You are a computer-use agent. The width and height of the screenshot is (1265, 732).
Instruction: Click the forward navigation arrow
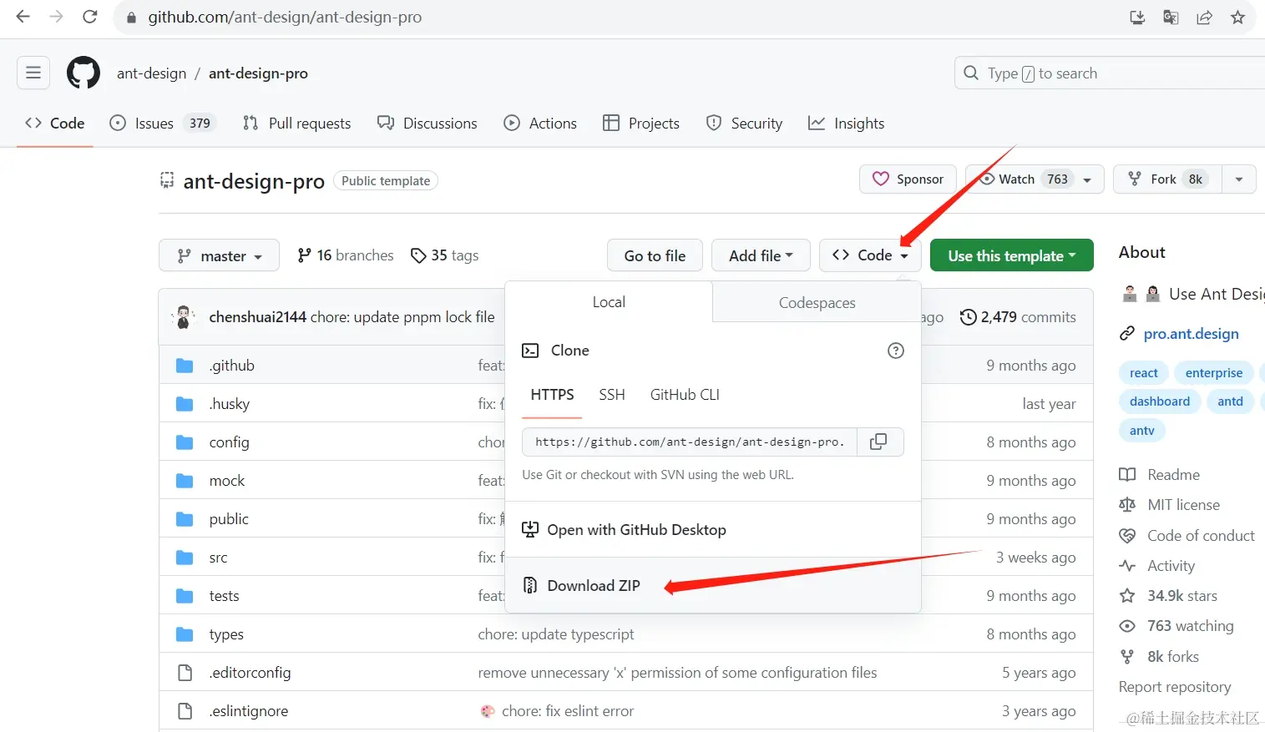pos(56,17)
